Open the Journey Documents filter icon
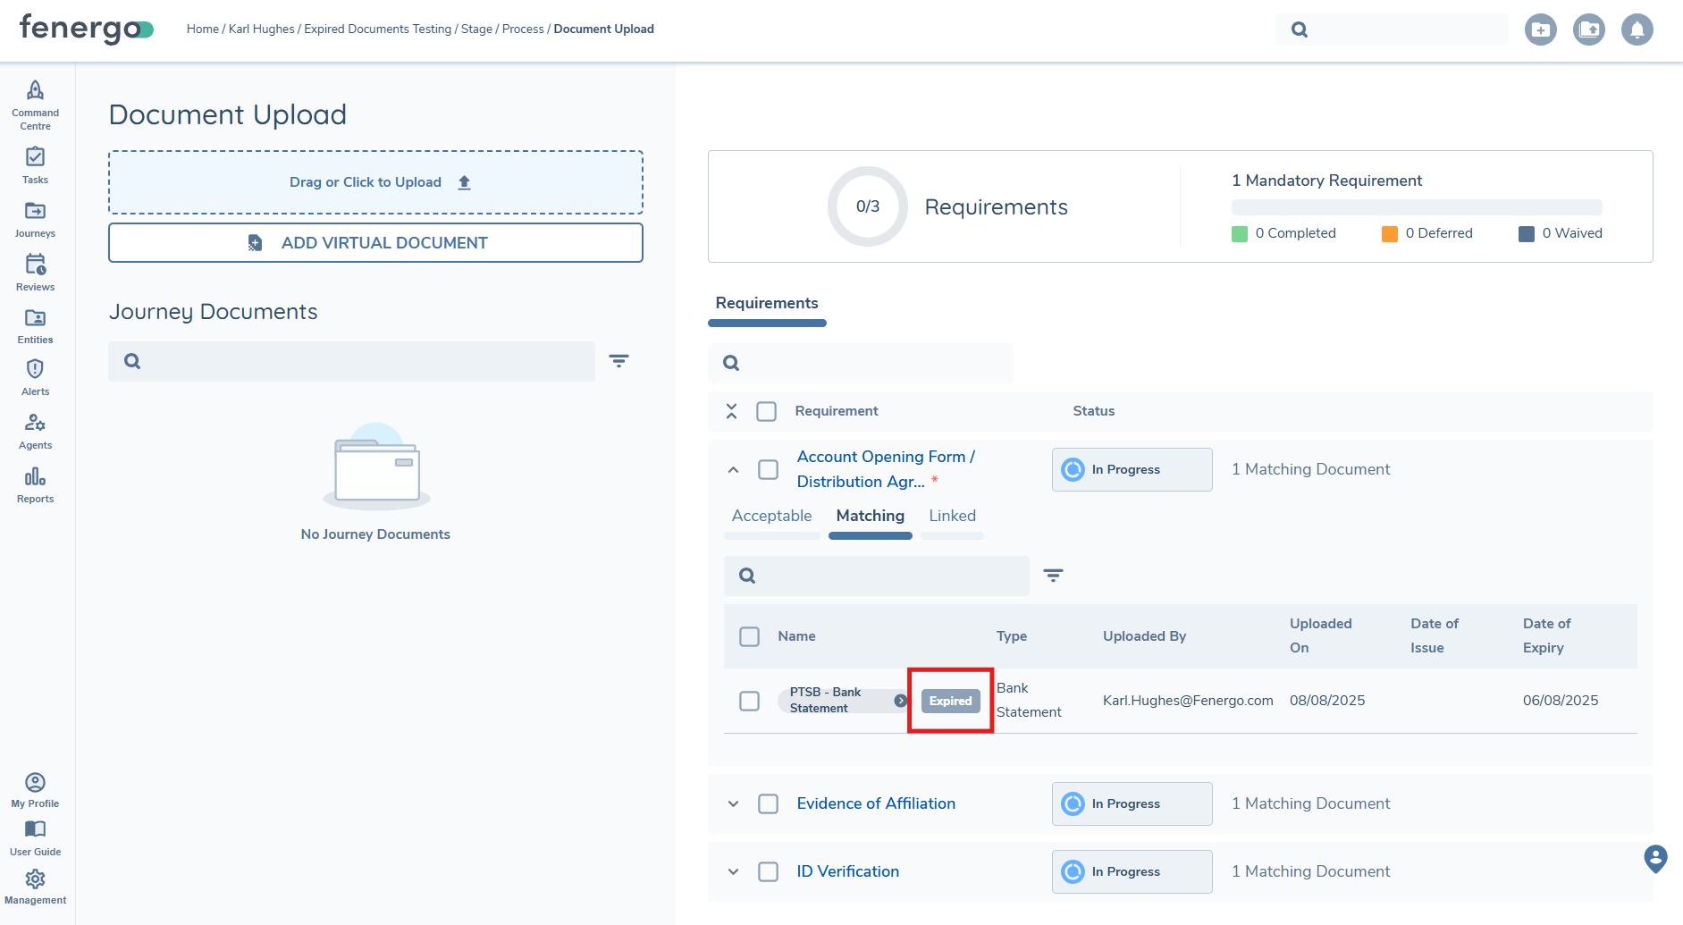 tap(619, 361)
